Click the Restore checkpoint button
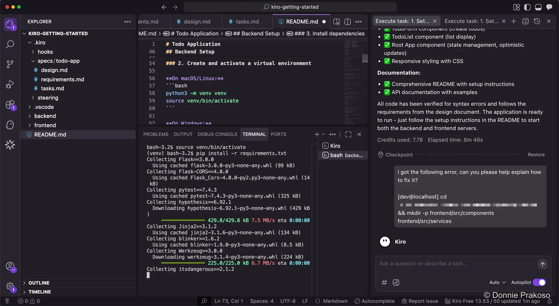This screenshot has width=559, height=306. point(537,154)
